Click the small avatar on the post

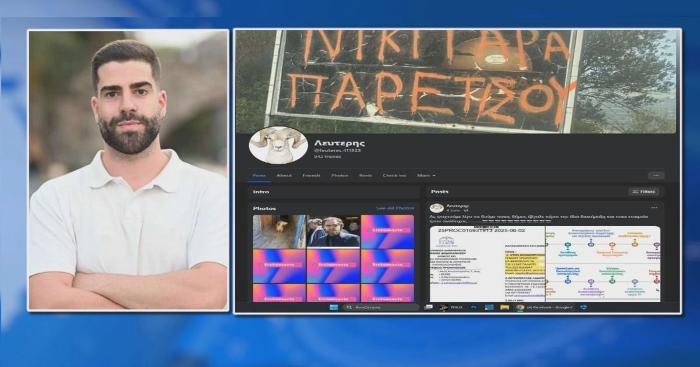click(437, 208)
